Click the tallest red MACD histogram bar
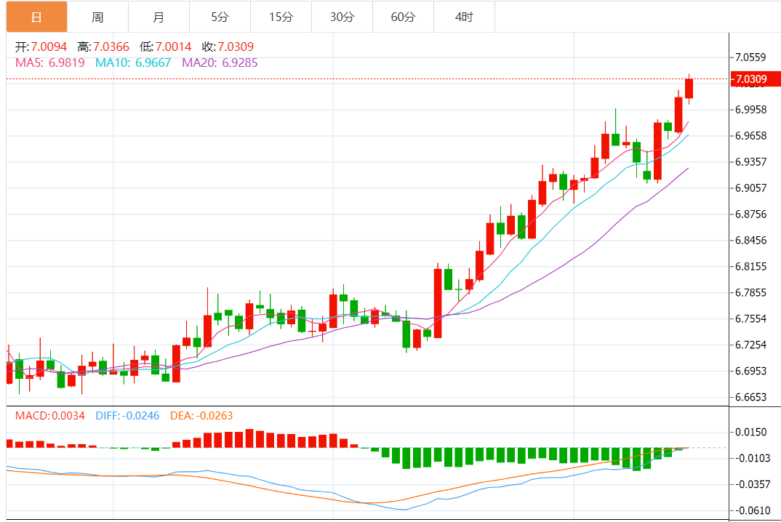 coord(249,438)
